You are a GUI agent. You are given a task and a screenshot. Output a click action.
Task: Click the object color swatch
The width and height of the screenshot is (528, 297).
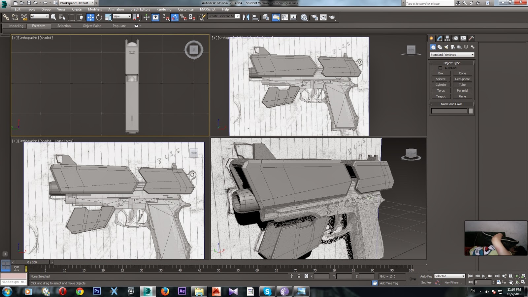pos(471,111)
